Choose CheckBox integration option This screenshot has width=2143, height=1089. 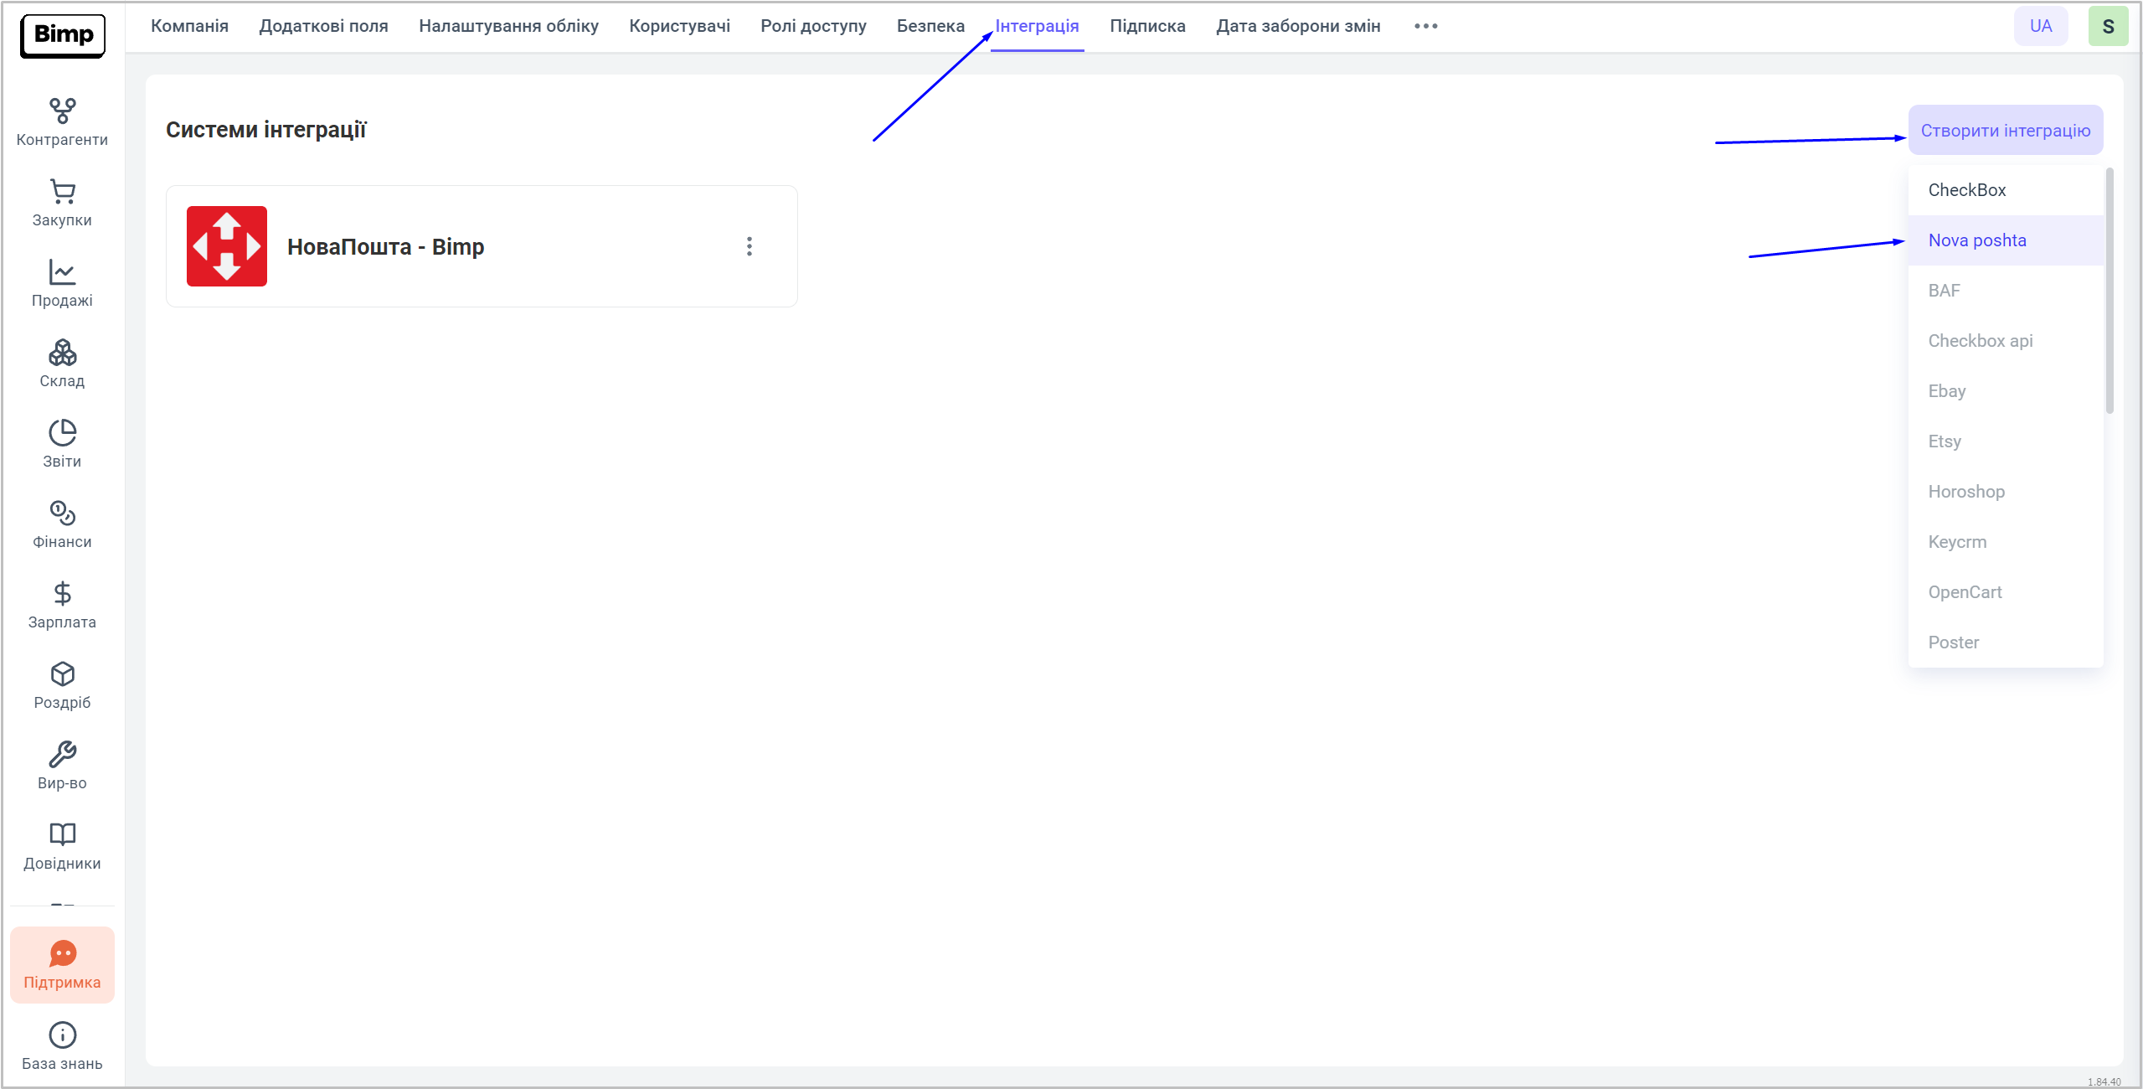(1967, 190)
